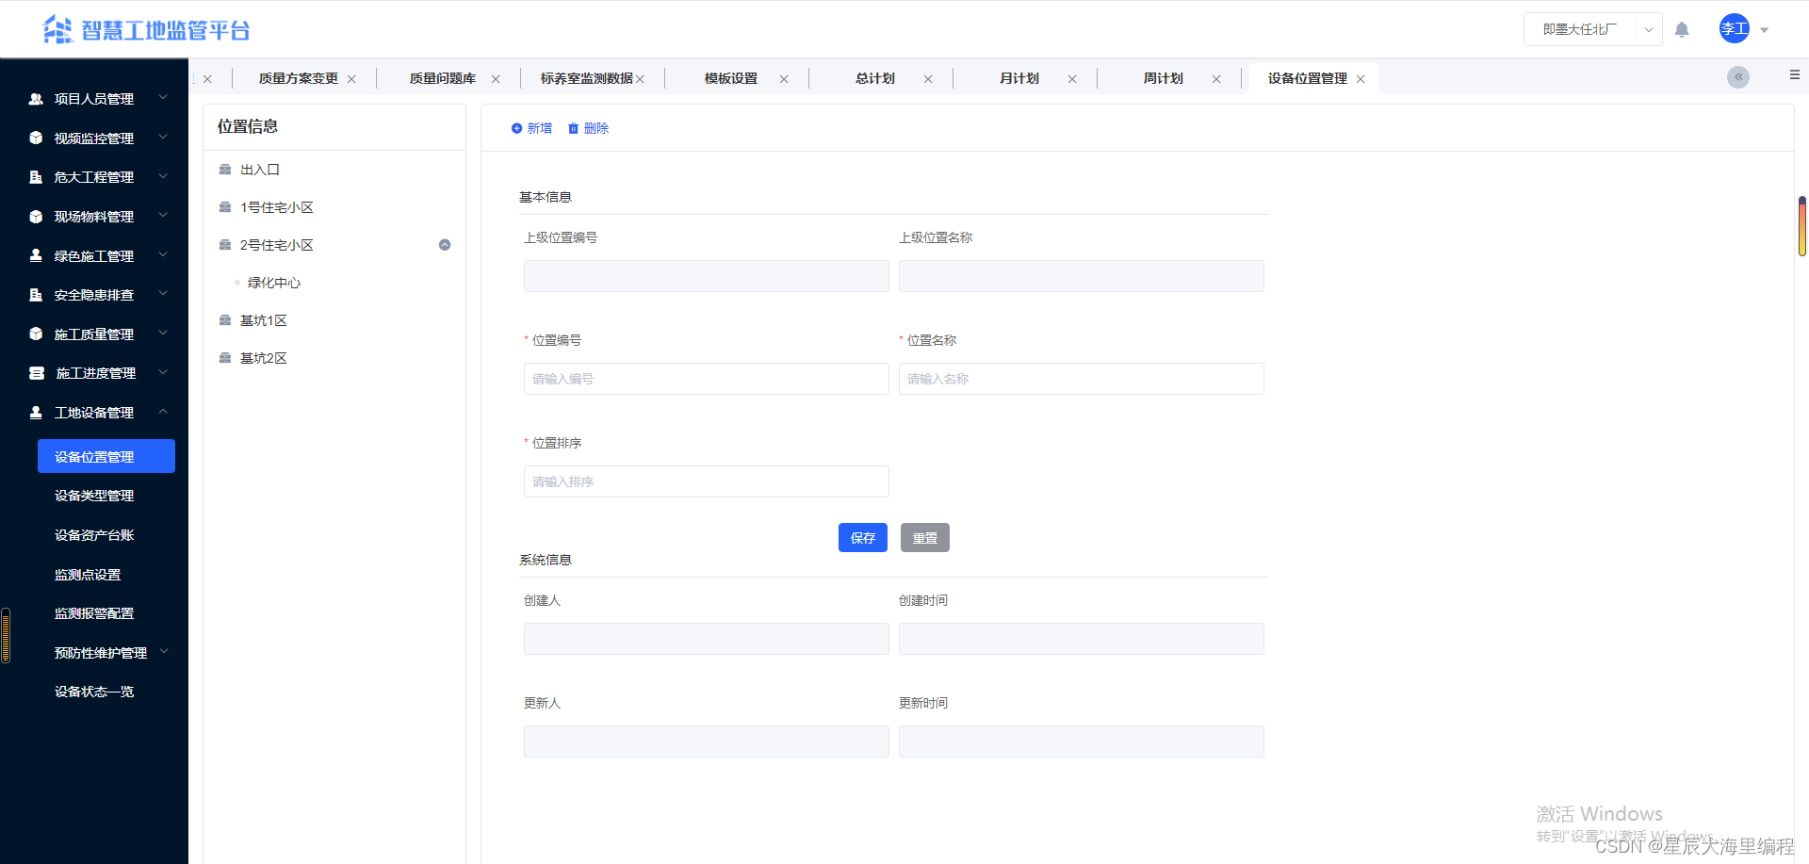Click the 创建人 field
The image size is (1809, 864).
click(x=707, y=639)
